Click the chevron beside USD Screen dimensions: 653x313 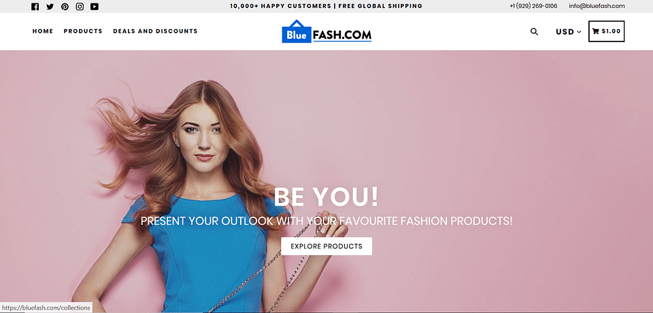579,32
